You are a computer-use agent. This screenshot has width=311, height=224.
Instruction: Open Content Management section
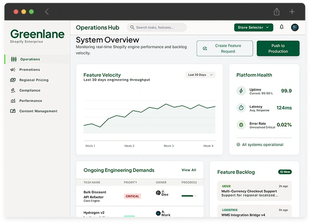[x=37, y=111]
